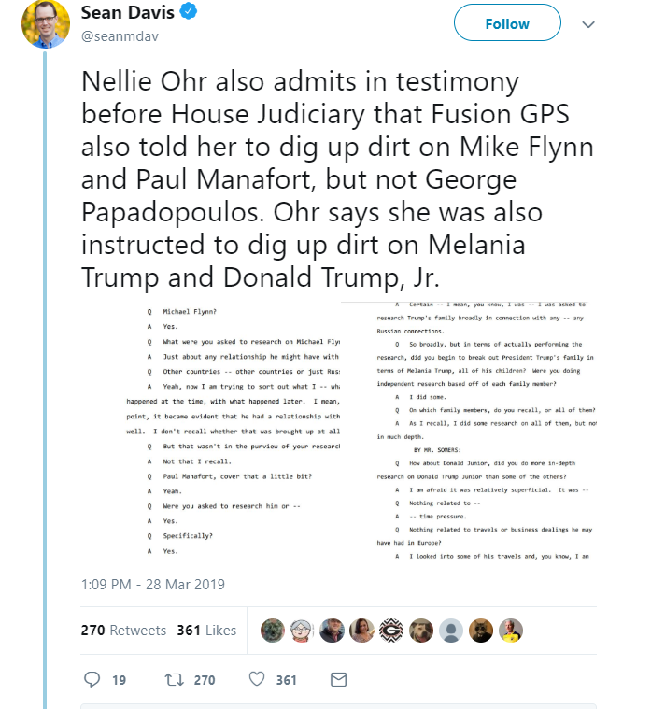Screen dimensions: 651x709
Task: Click the reply speech bubble icon
Action: pyautogui.click(x=92, y=679)
